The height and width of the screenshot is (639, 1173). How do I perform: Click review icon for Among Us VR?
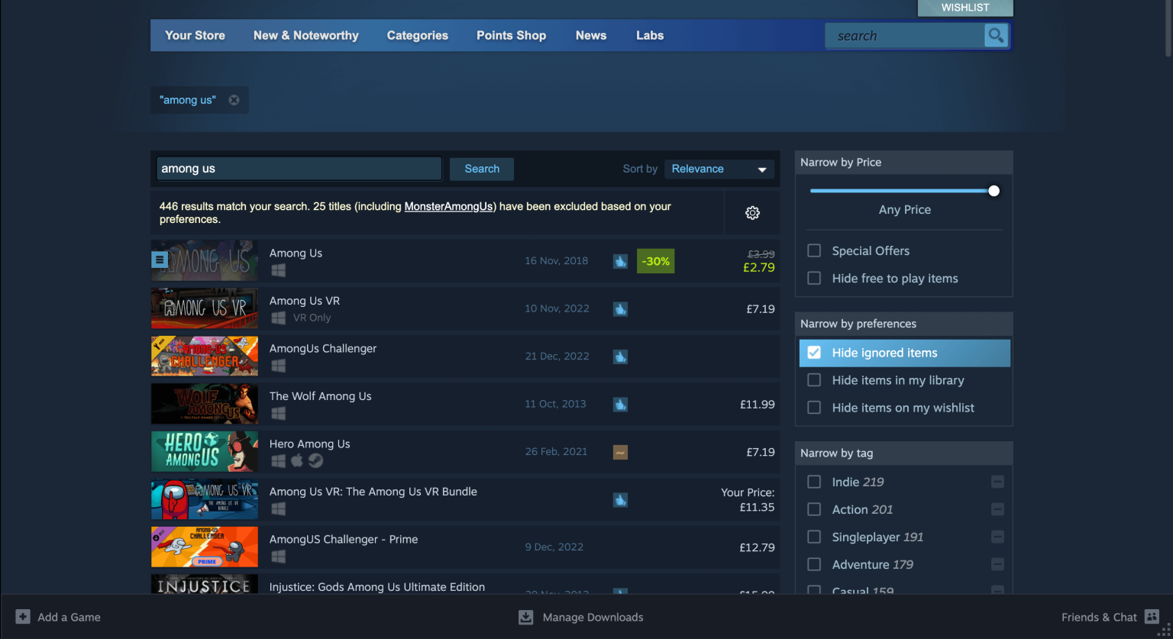click(x=620, y=309)
